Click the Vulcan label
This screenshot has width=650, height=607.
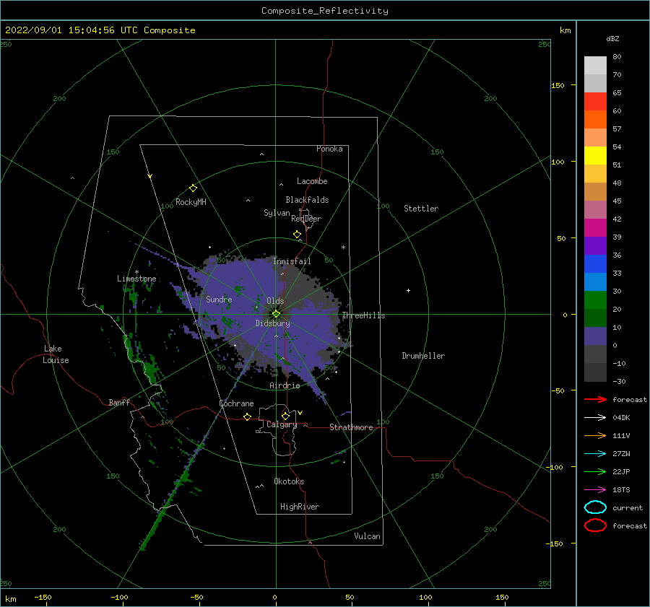pos(367,536)
